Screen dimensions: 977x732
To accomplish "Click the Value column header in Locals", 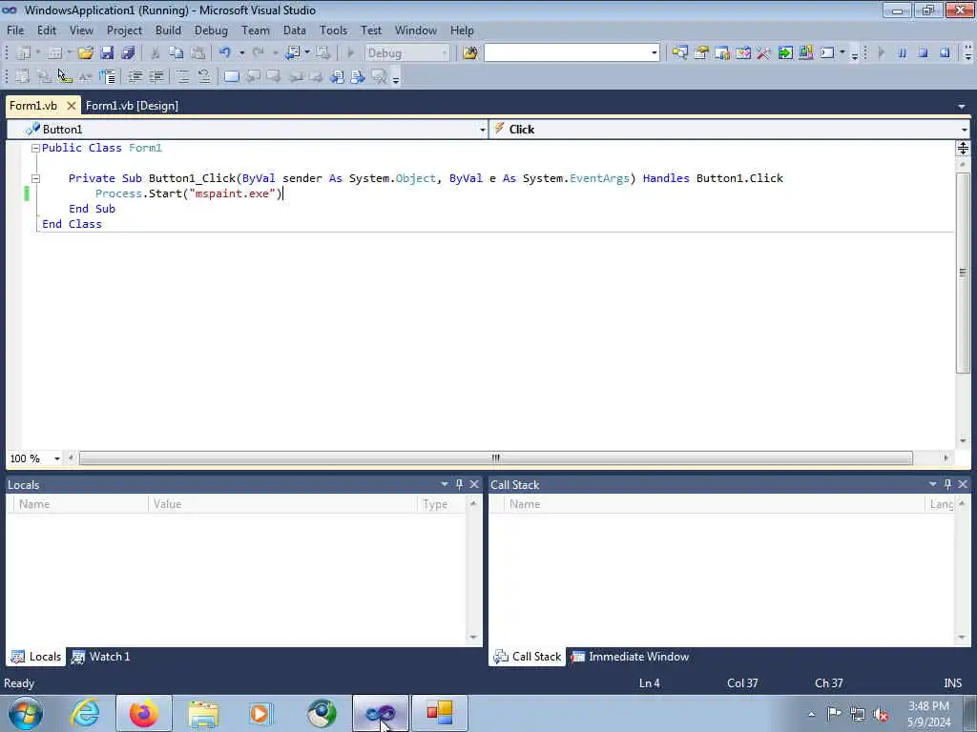I will 282,504.
